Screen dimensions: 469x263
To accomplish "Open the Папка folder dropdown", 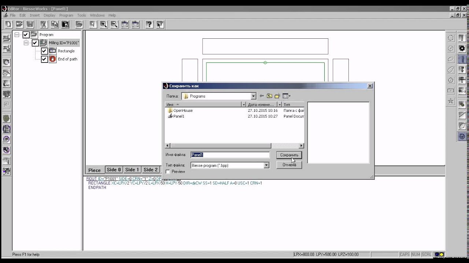I will [x=253, y=96].
